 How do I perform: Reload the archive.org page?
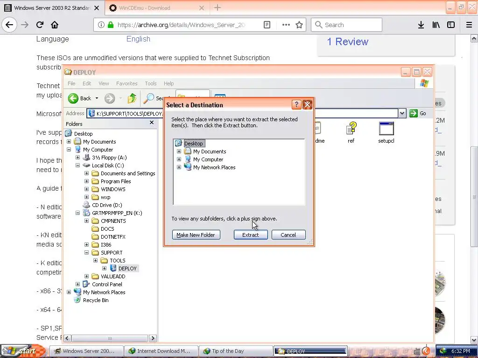point(40,25)
